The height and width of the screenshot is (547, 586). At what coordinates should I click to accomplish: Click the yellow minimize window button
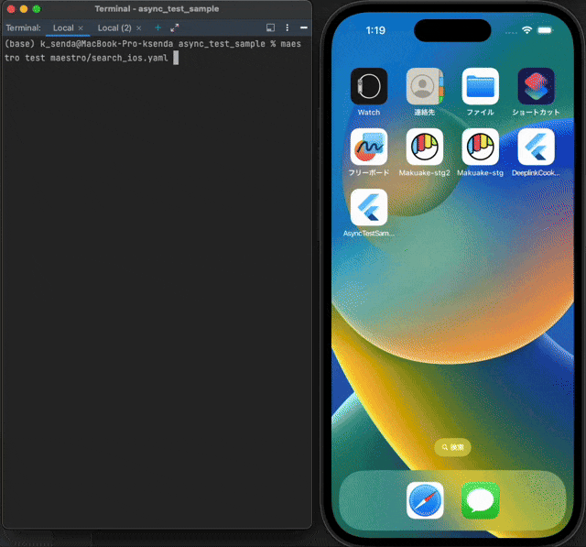[24, 9]
